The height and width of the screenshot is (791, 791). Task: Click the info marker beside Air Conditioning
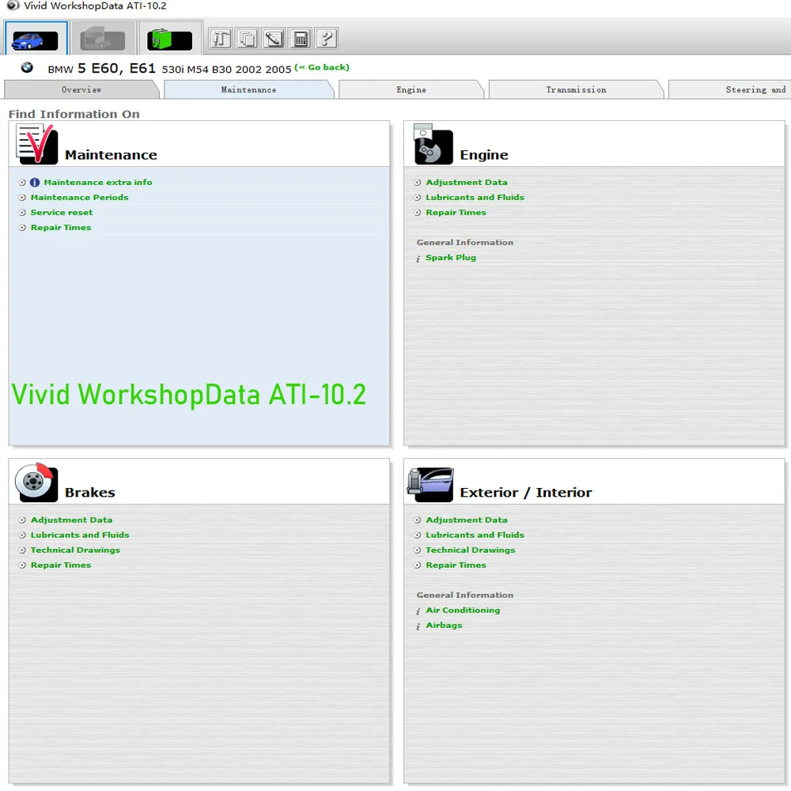(418, 611)
